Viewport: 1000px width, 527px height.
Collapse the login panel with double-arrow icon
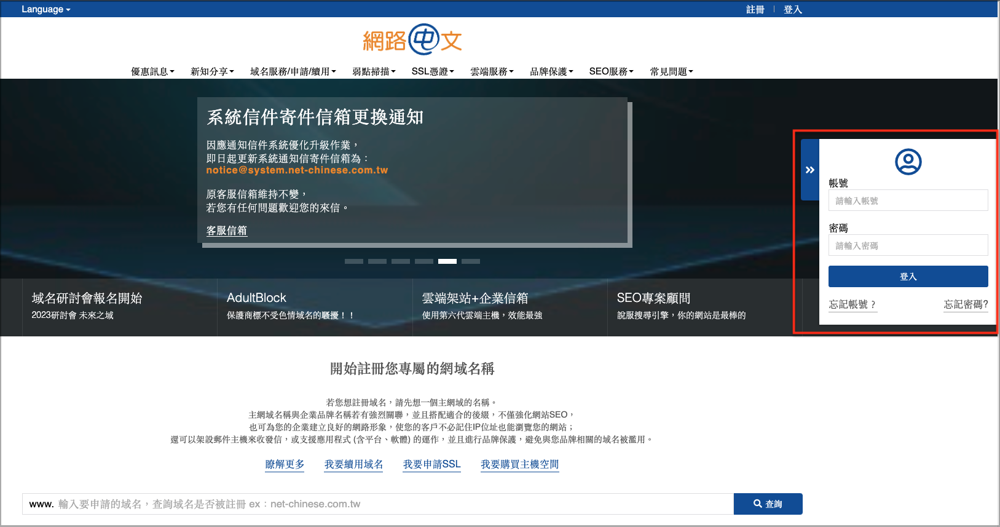click(x=810, y=170)
